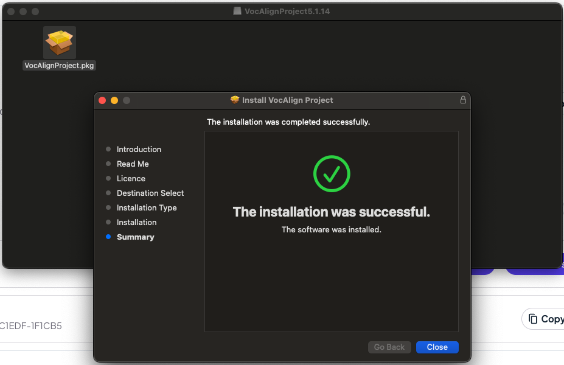Click the copy icon beside the license code
This screenshot has width=564, height=365.
[x=533, y=319]
